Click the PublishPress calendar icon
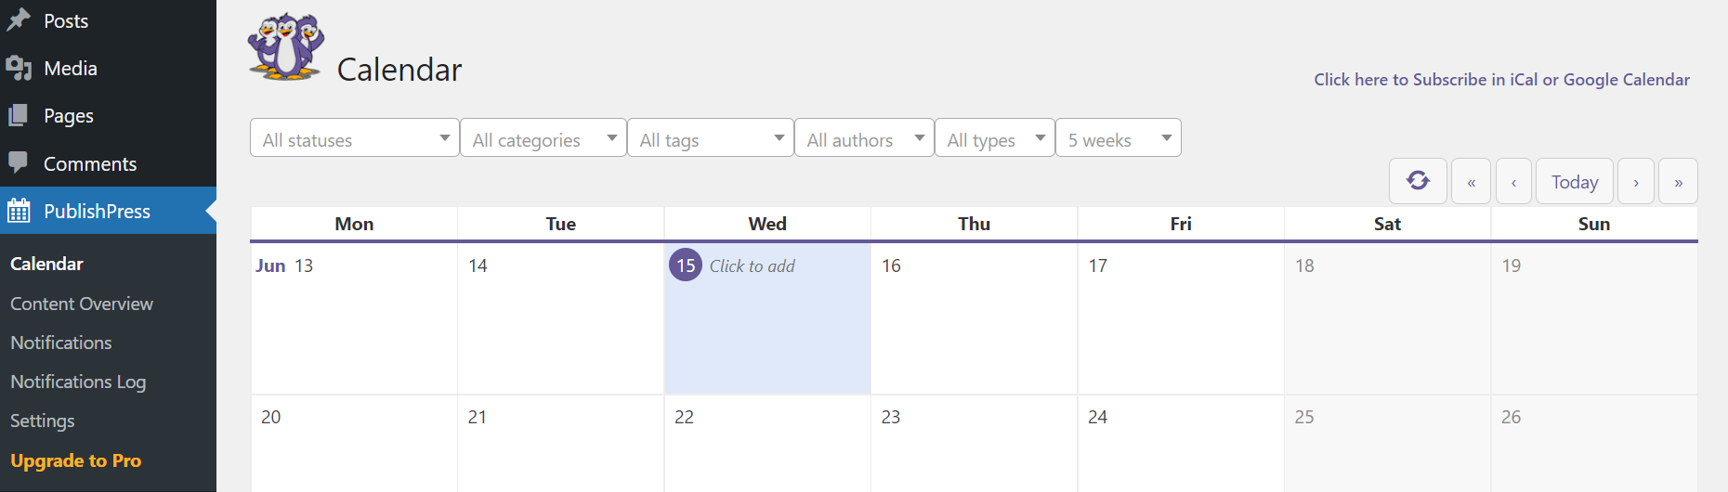The image size is (1728, 492). (19, 212)
